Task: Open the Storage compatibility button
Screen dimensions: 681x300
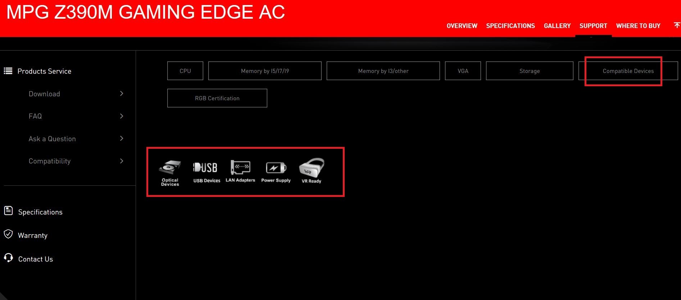Action: [x=529, y=71]
